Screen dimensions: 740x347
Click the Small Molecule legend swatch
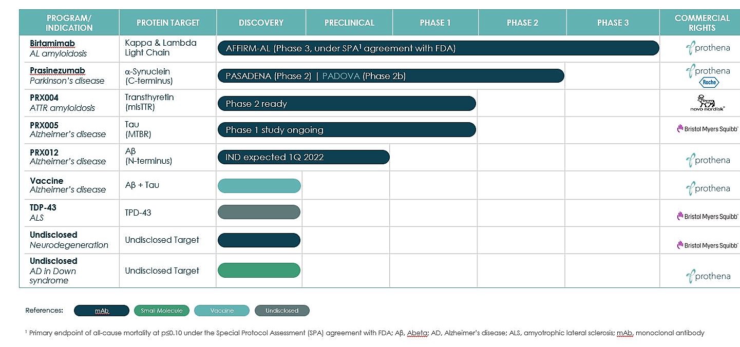pyautogui.click(x=162, y=311)
